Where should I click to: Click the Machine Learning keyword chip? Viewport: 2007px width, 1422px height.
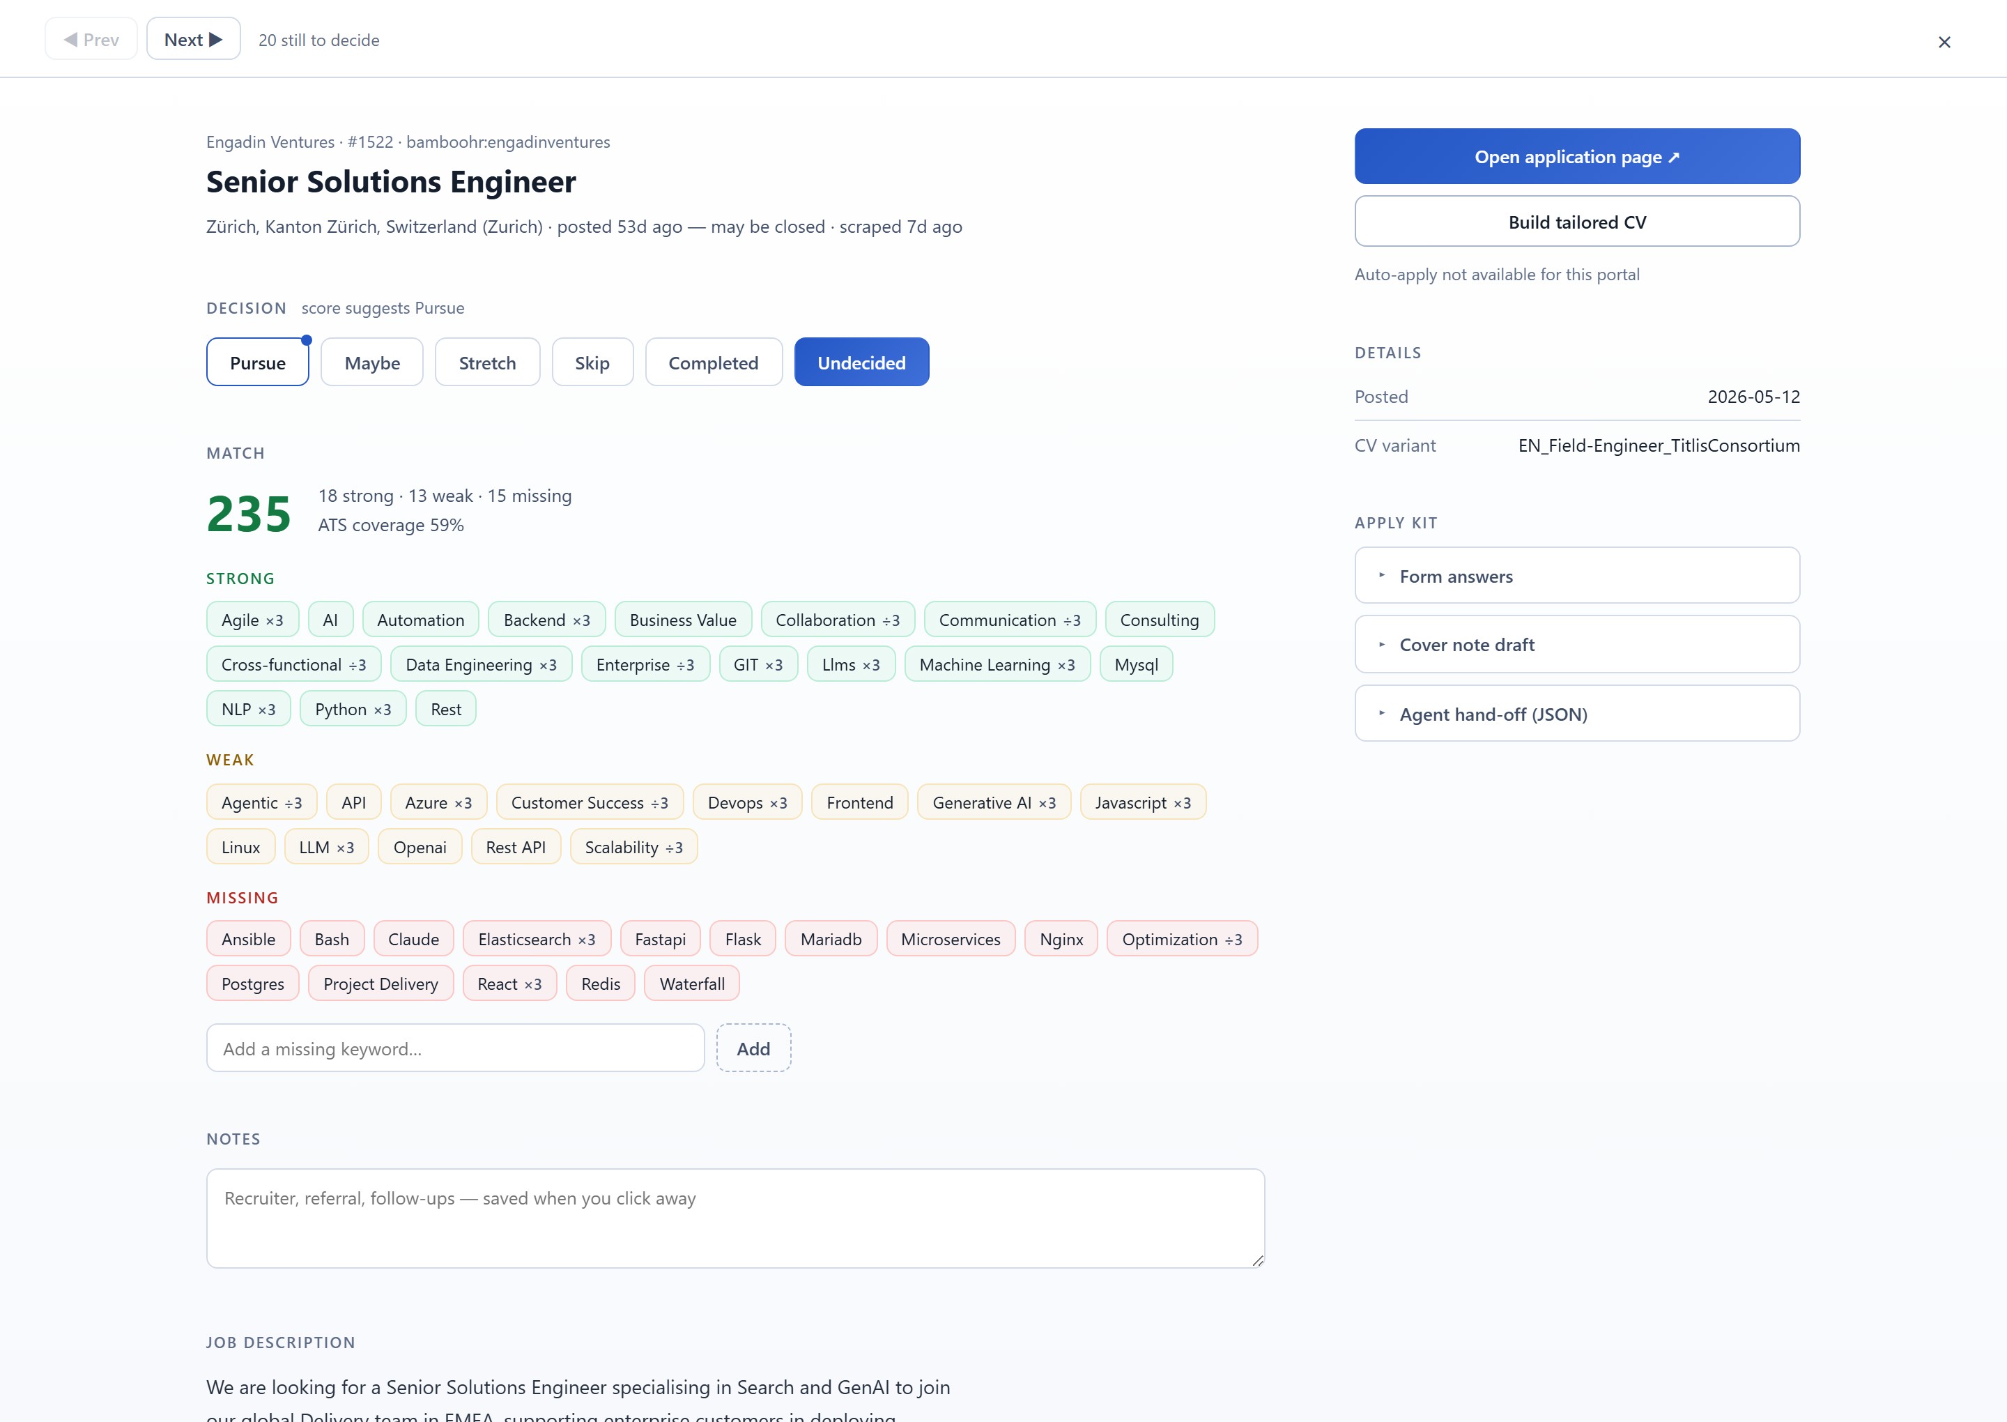(997, 664)
